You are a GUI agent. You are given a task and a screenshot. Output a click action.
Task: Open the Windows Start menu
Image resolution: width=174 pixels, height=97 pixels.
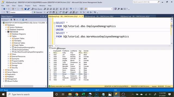click(3, 94)
